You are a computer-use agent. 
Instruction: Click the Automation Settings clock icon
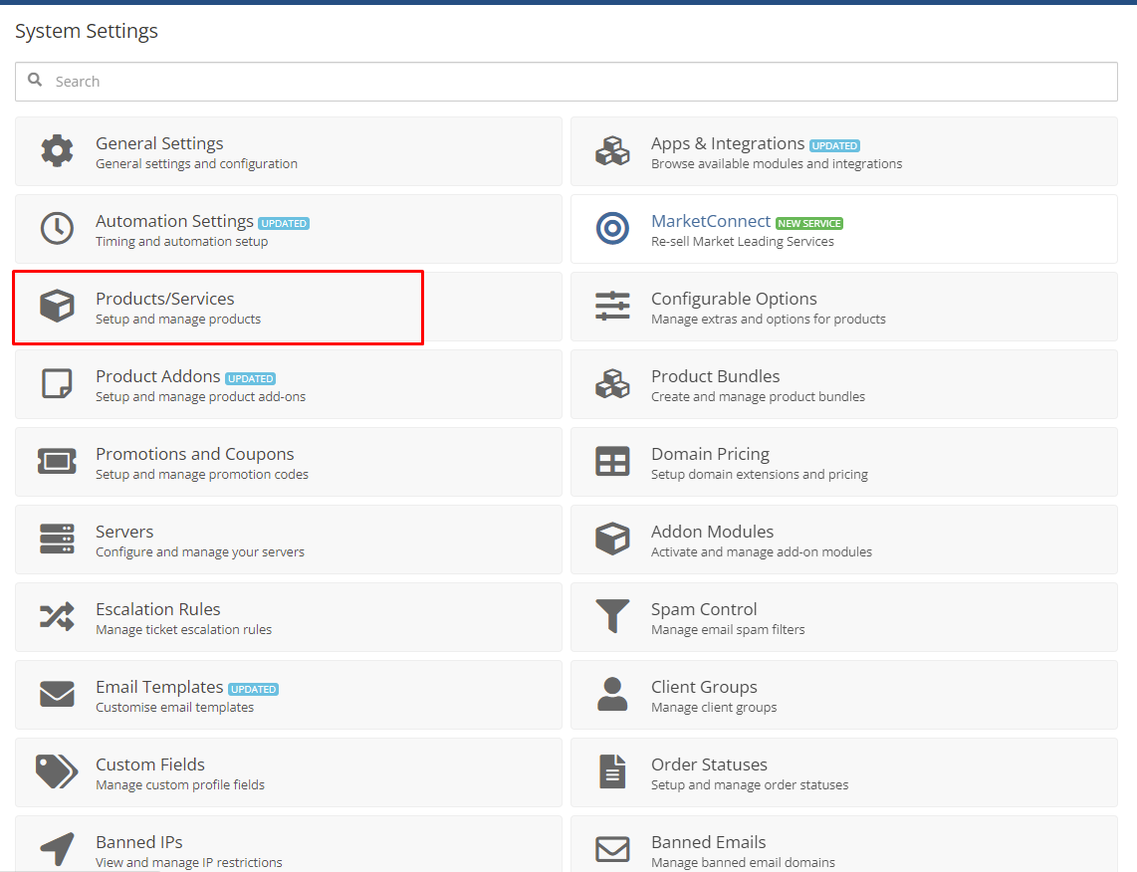(x=57, y=229)
